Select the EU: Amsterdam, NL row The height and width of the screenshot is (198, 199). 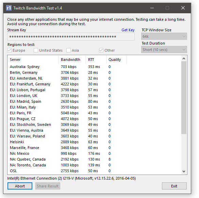pyautogui.click(x=67, y=78)
